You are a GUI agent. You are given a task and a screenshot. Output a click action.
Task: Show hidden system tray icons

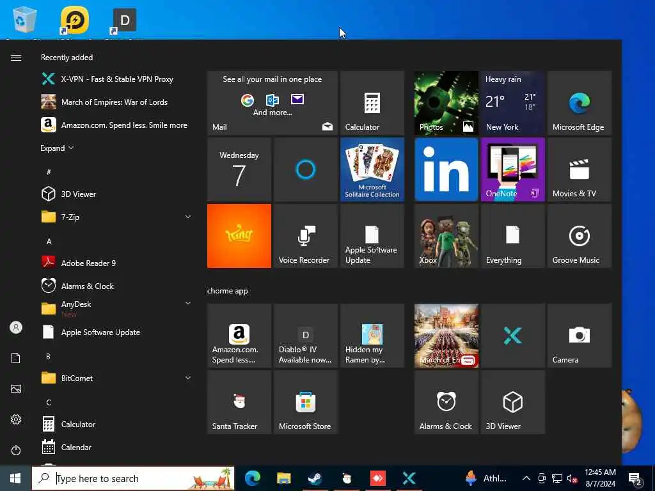click(526, 478)
